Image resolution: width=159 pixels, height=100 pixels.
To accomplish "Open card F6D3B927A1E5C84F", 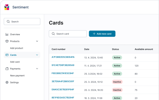I will pos(63,73).
